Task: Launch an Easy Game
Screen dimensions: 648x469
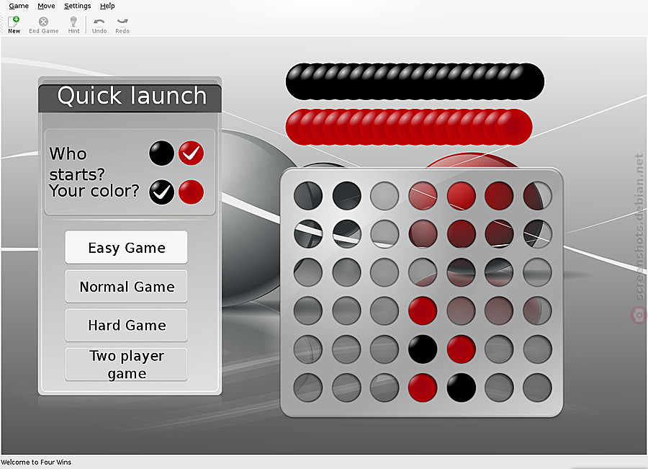Action: [127, 247]
